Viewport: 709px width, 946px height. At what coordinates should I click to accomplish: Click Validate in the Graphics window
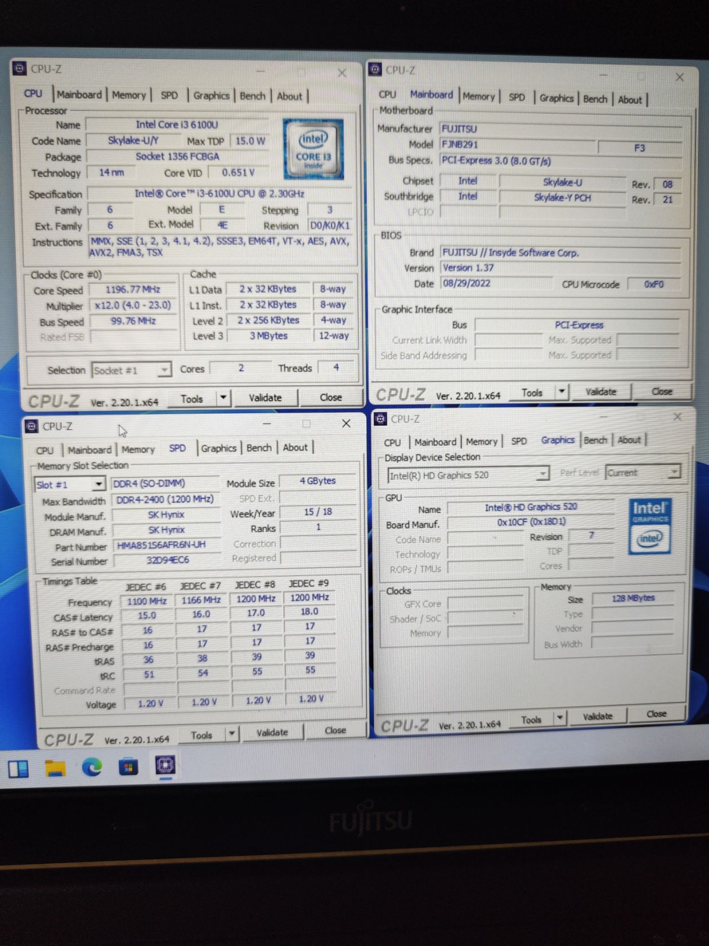point(597,716)
